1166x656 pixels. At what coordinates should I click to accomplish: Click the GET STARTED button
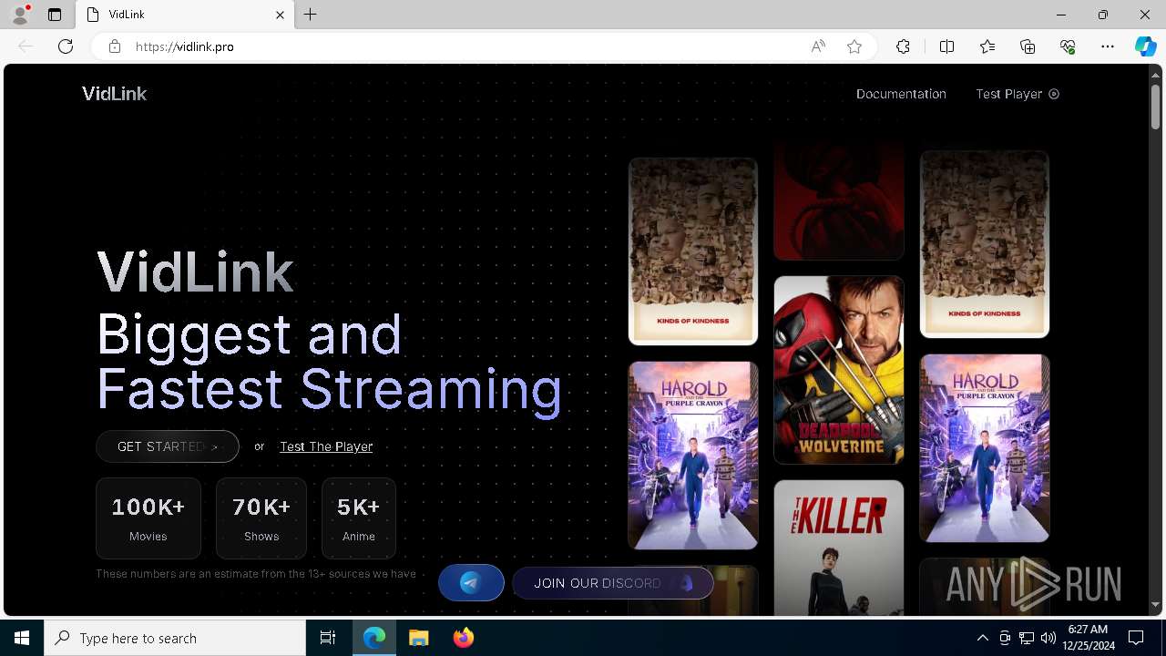click(x=168, y=446)
